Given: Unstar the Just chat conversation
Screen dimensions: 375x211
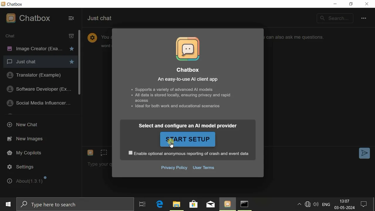Looking at the screenshot, I should coord(71,62).
